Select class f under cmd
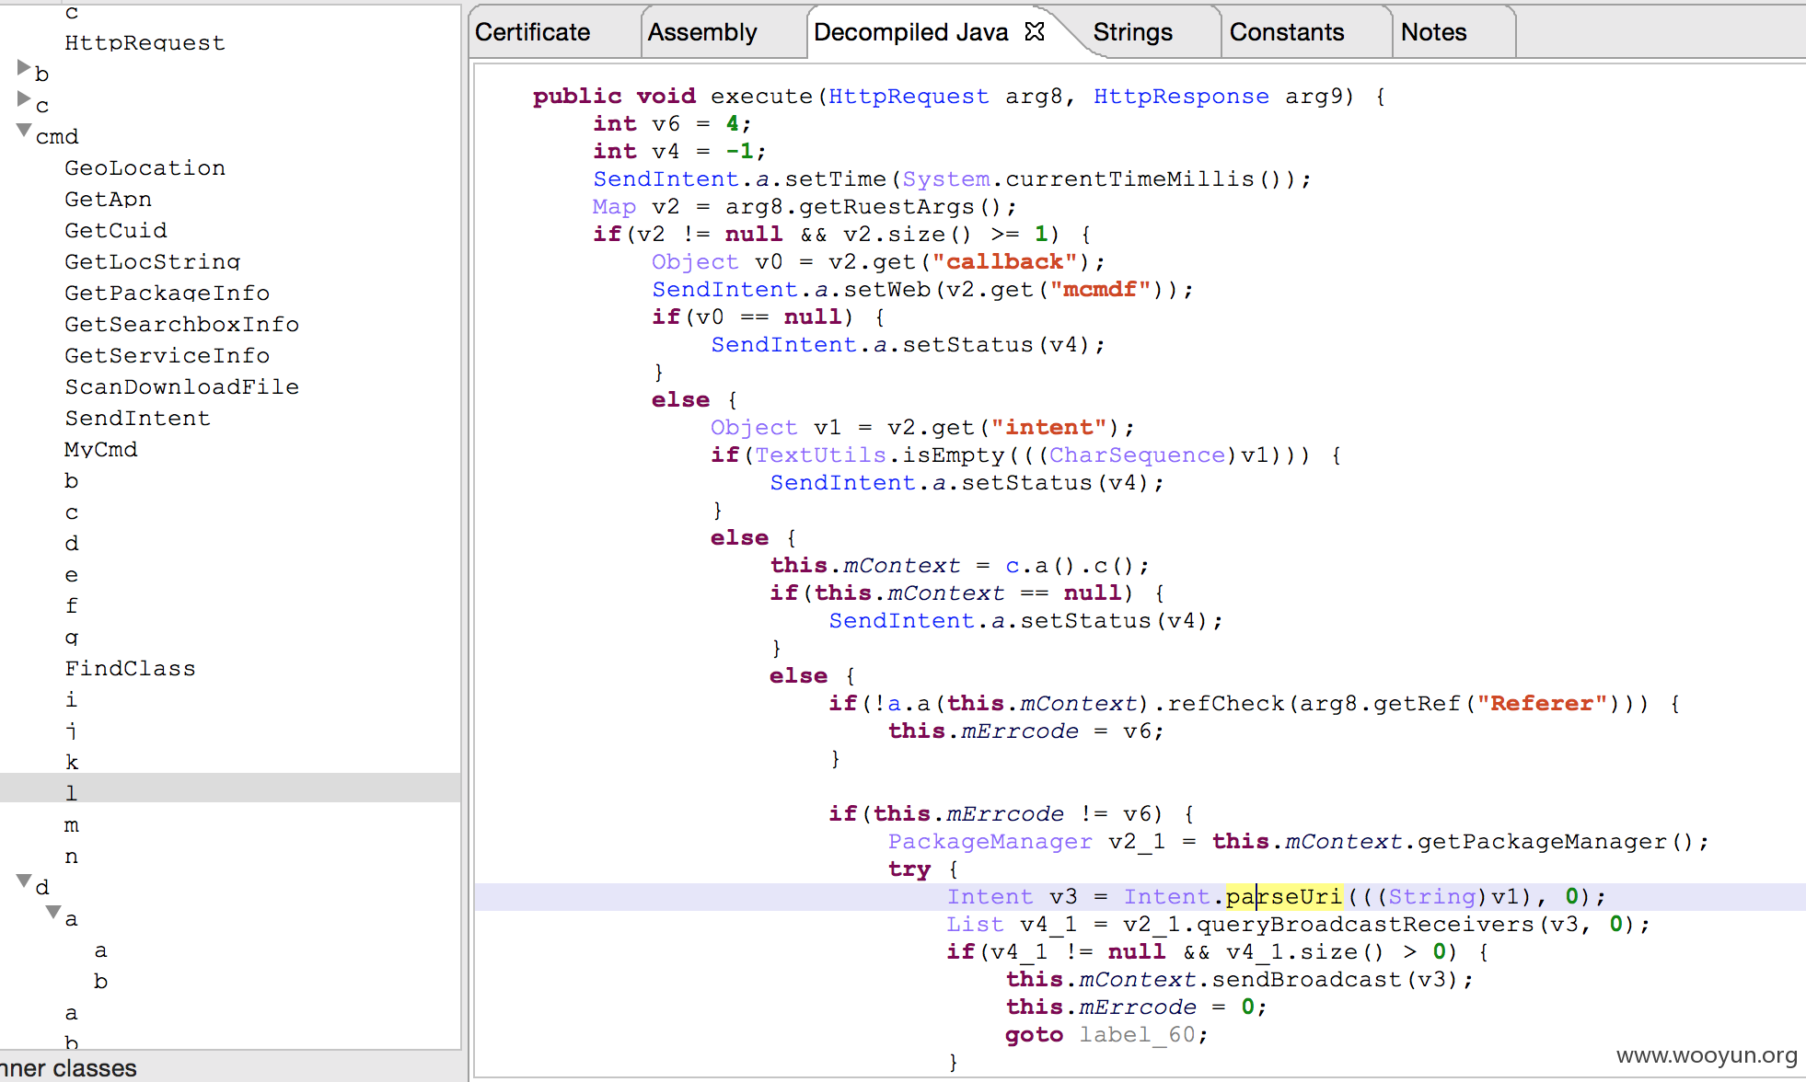1806x1082 pixels. pyautogui.click(x=72, y=605)
